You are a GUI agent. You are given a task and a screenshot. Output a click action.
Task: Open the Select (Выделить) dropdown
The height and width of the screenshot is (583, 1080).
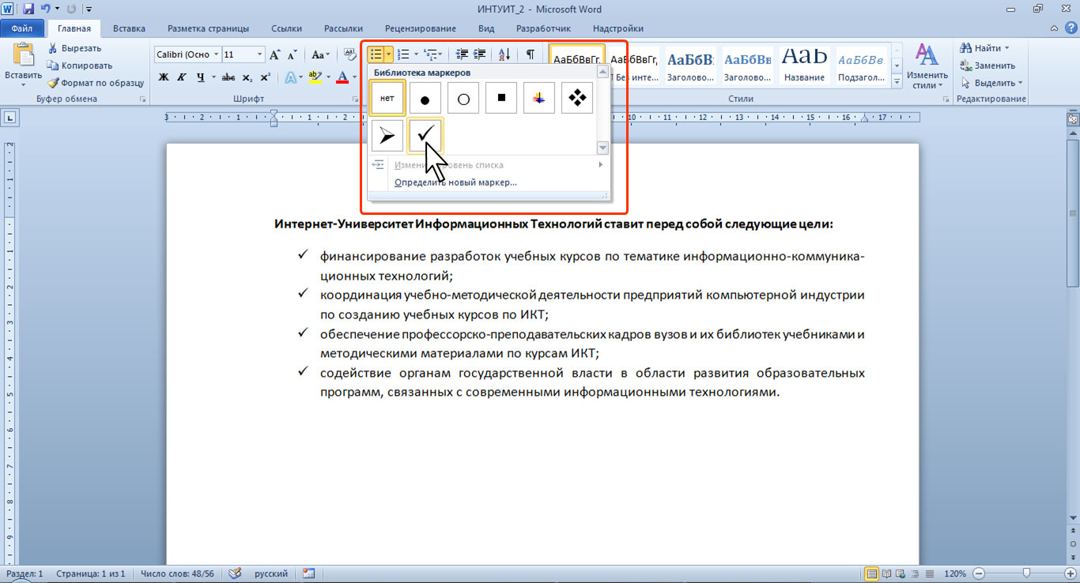click(x=992, y=83)
